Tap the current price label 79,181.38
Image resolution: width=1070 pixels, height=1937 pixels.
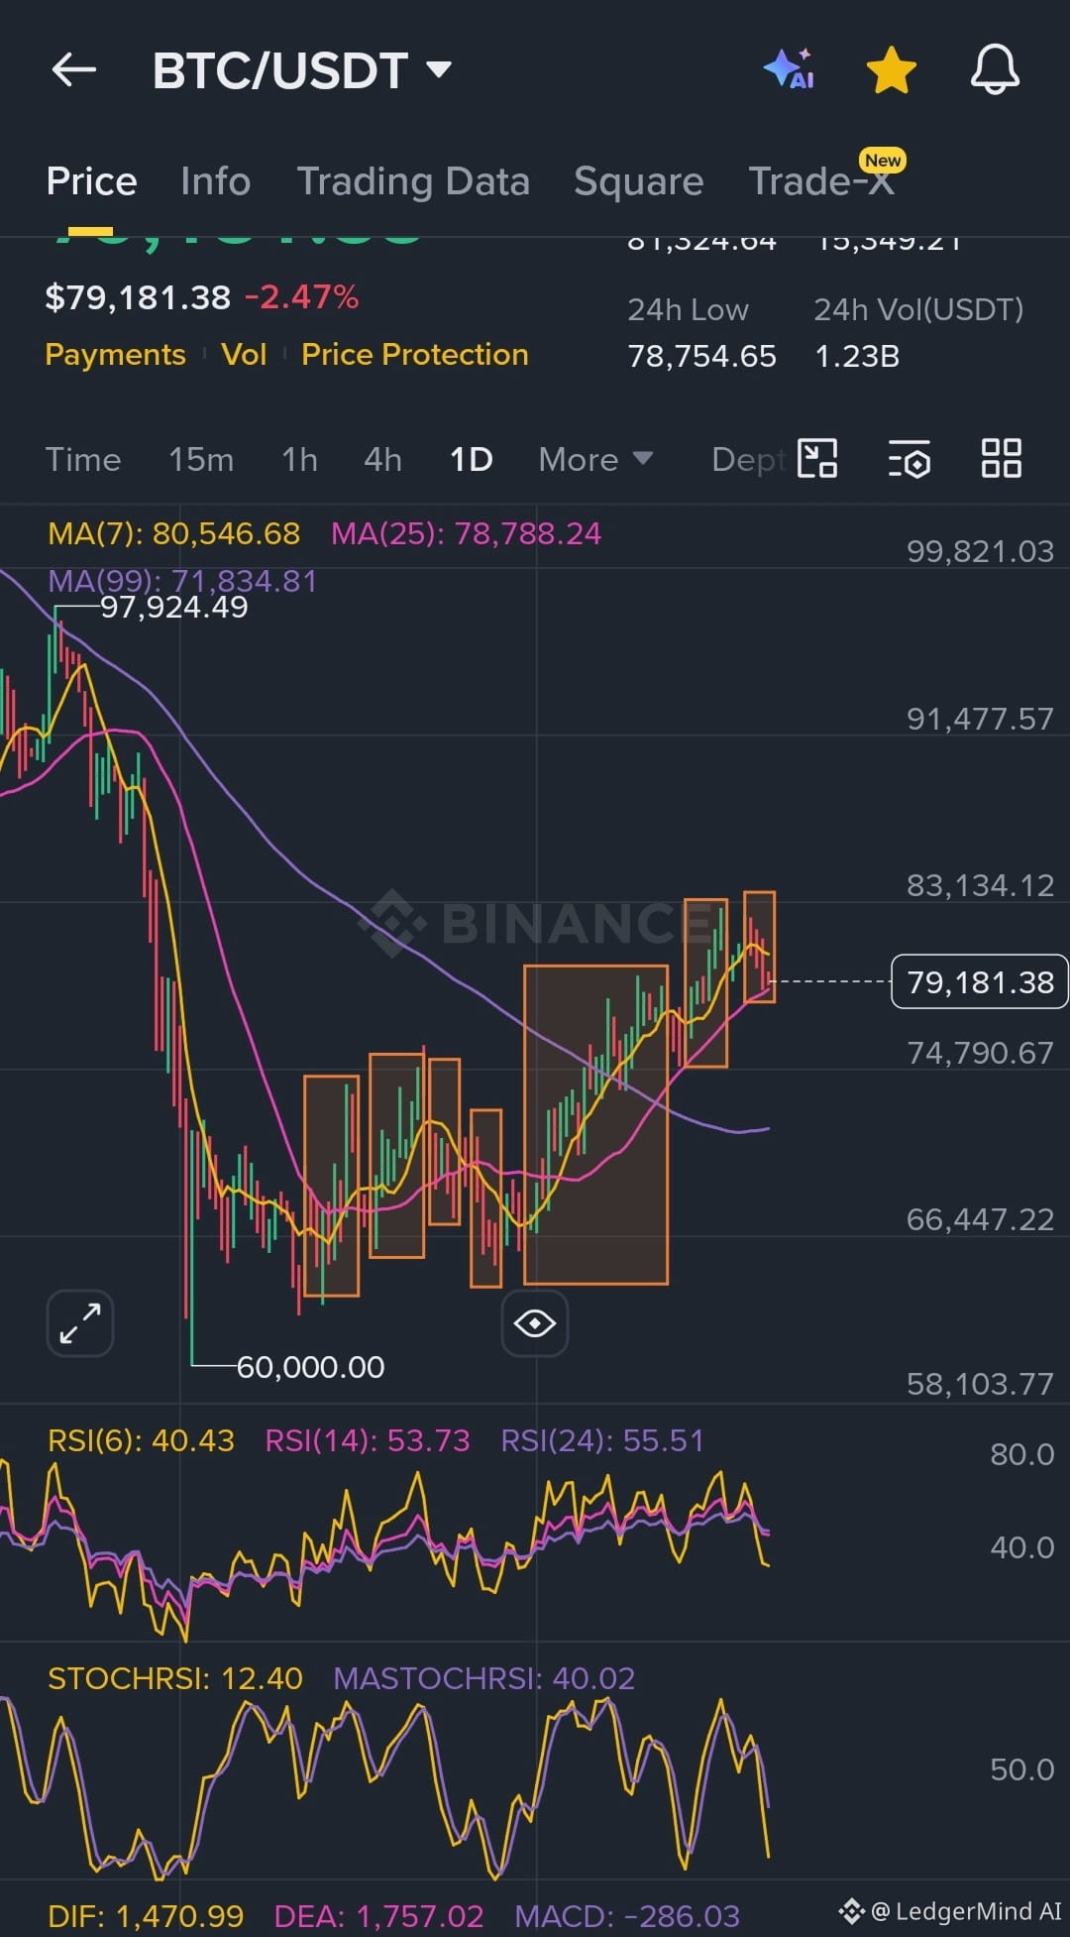[980, 982]
